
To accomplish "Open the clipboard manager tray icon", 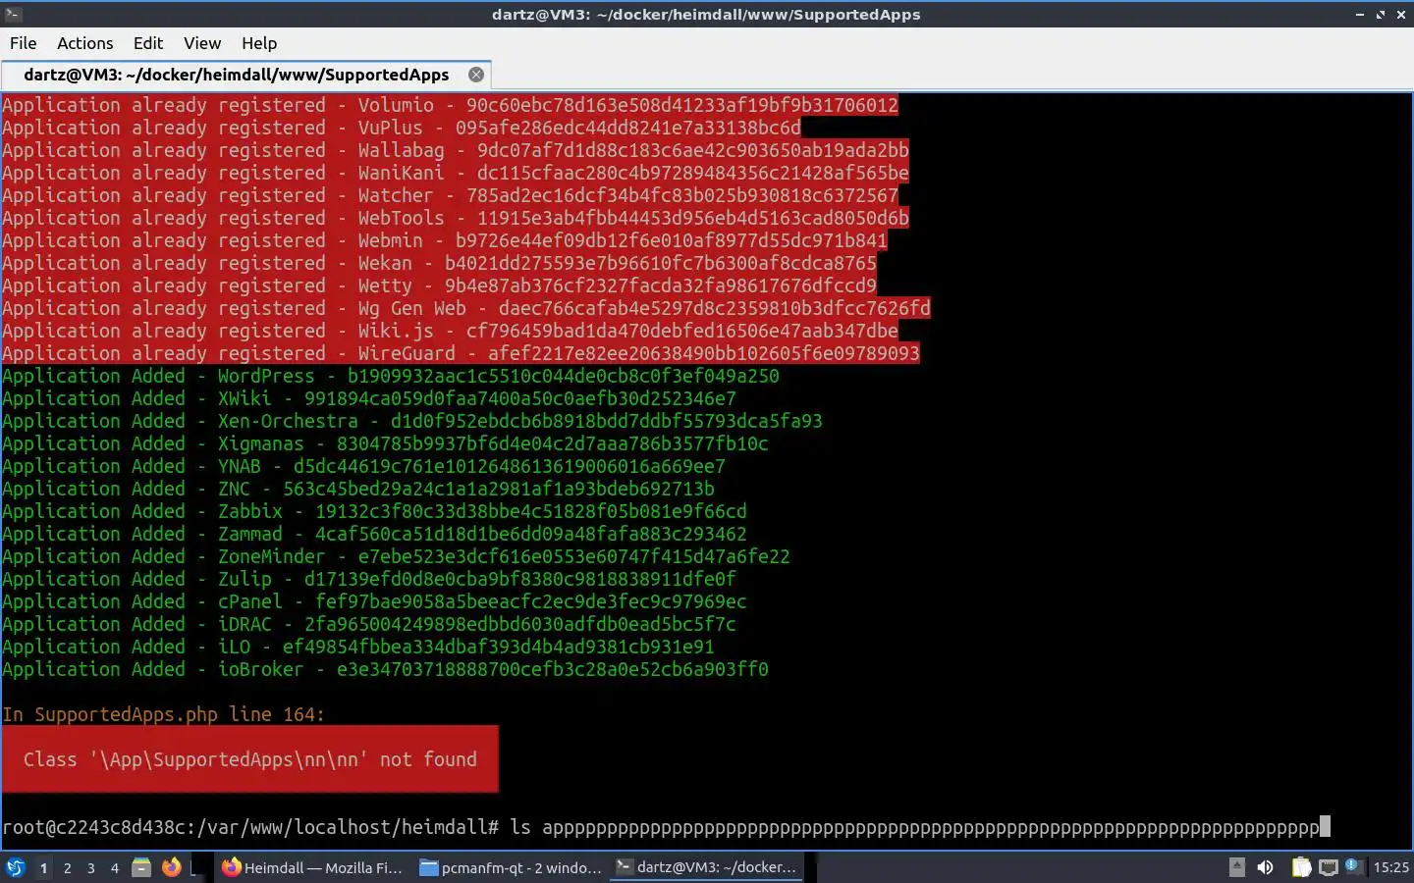I will click(1301, 867).
